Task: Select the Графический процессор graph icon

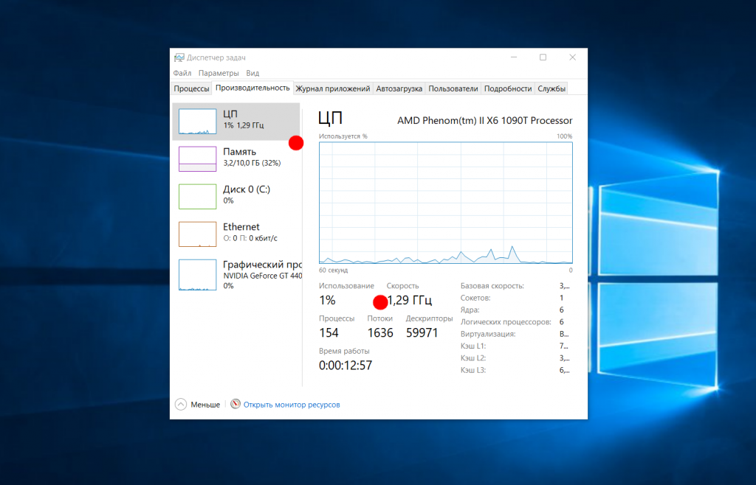Action: point(197,274)
